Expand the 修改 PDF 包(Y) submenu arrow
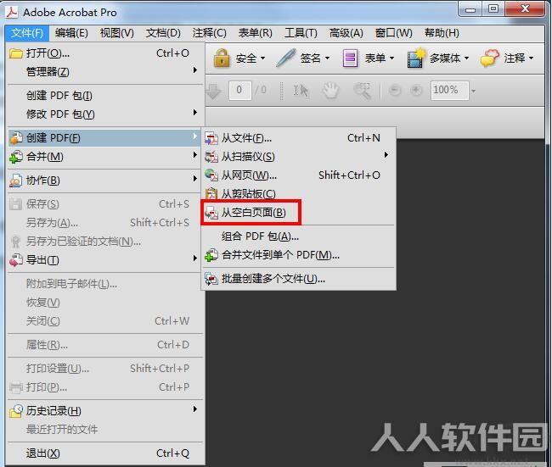Viewport: 552px width, 467px height. click(195, 112)
